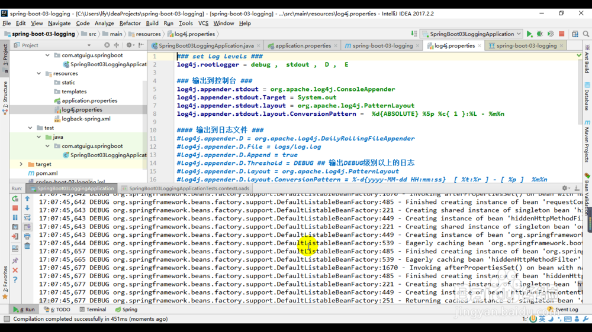
Task: Open the TODO tool window
Action: click(57, 310)
